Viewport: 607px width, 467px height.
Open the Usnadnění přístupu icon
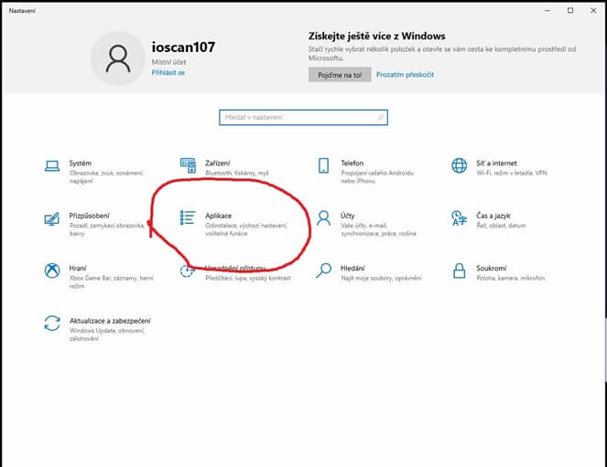(x=187, y=271)
